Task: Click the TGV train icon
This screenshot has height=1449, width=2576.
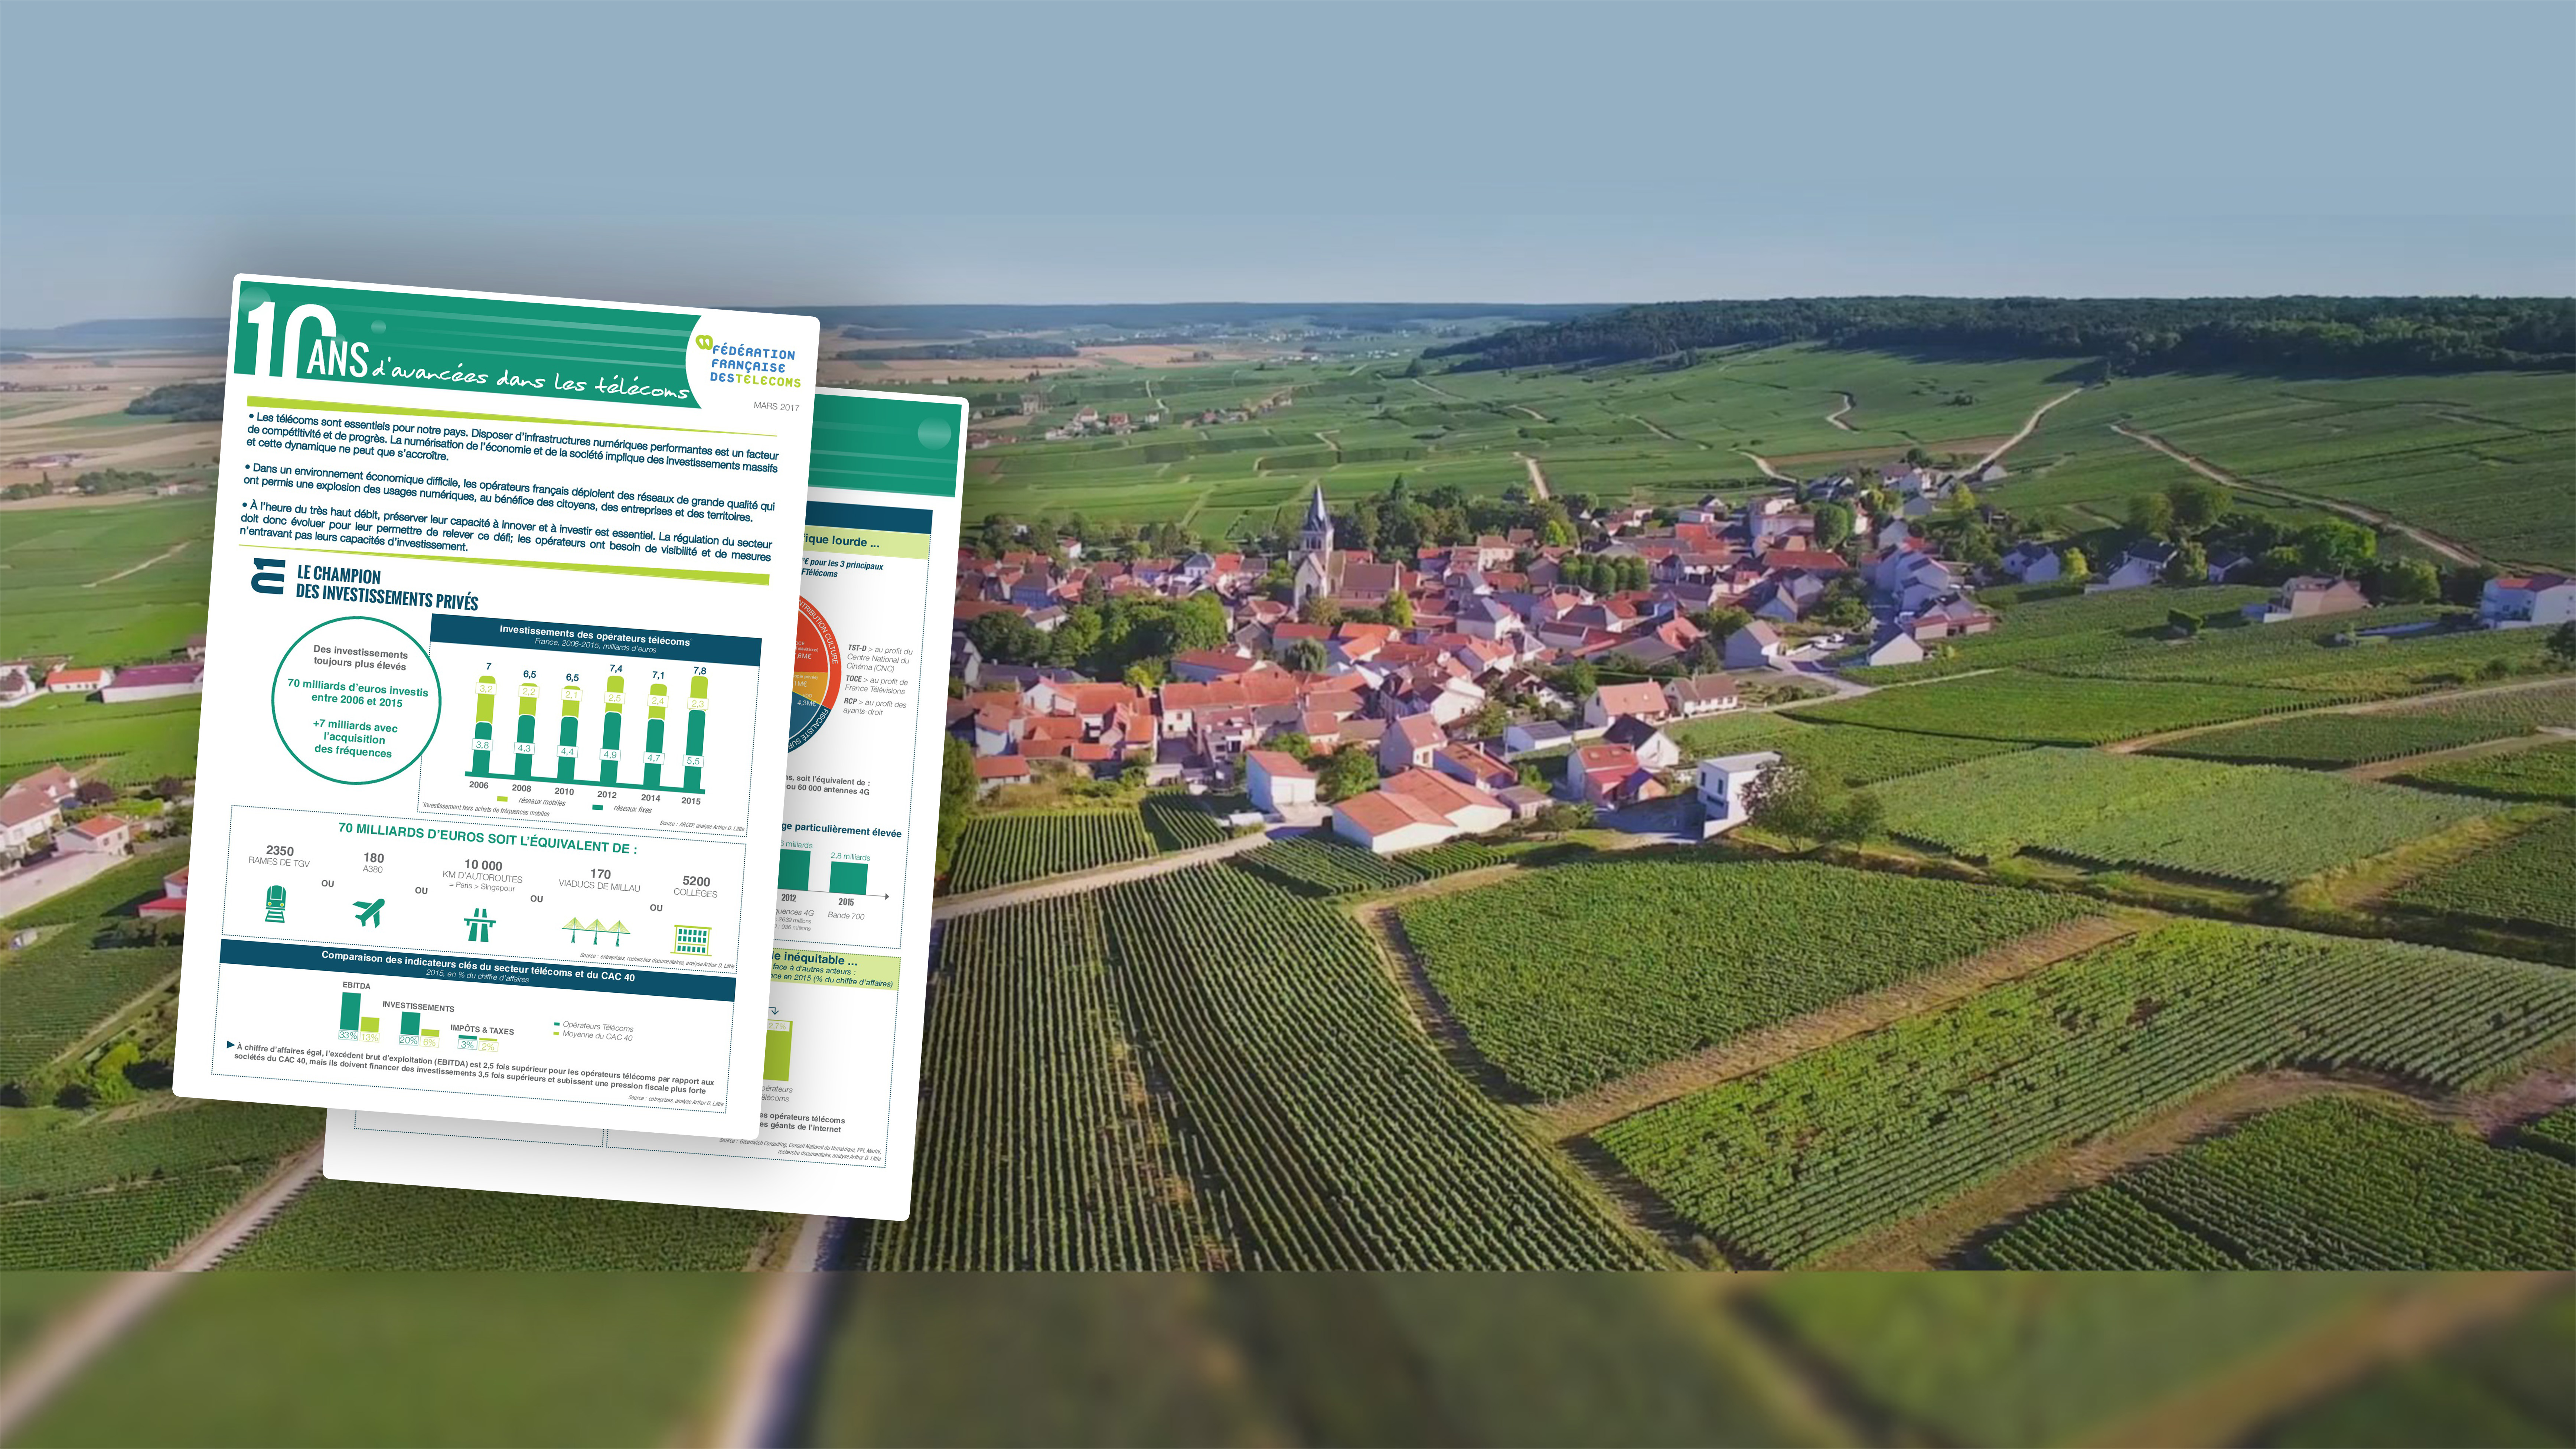Action: (x=276, y=904)
